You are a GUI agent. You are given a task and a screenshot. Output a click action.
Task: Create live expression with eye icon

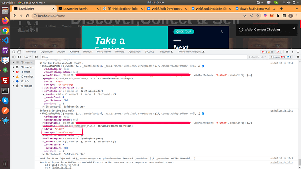36,57
